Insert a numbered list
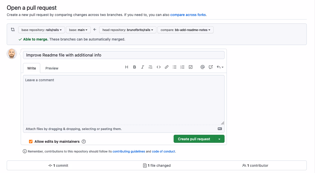This screenshot has width=315, height=173. tap(183, 67)
